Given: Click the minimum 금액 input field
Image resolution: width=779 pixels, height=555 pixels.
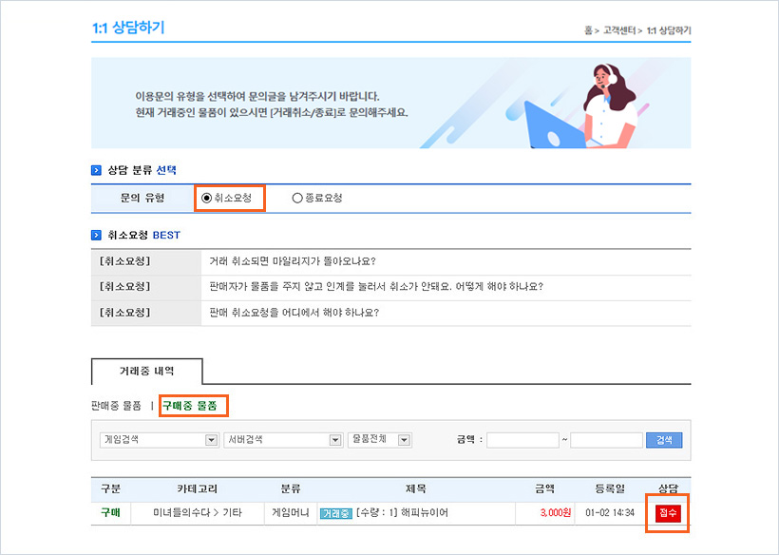Looking at the screenshot, I should 522,440.
